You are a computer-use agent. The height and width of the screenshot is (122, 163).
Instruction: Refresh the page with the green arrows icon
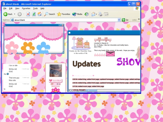point(34,14)
